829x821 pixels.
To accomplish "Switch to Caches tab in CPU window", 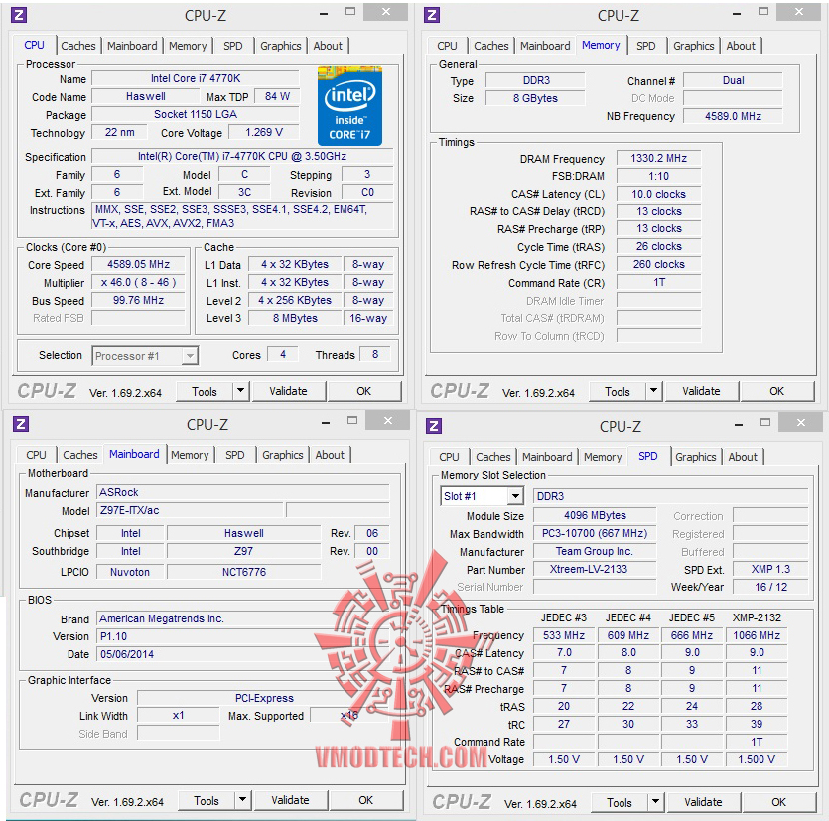I will click(78, 46).
